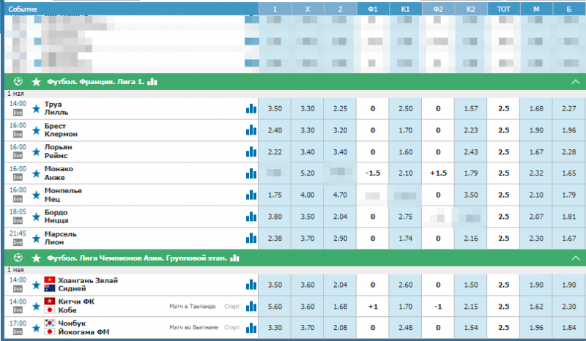
Task: Click soccer ball icon in Франция Лига 1 header
Action: pyautogui.click(x=18, y=81)
